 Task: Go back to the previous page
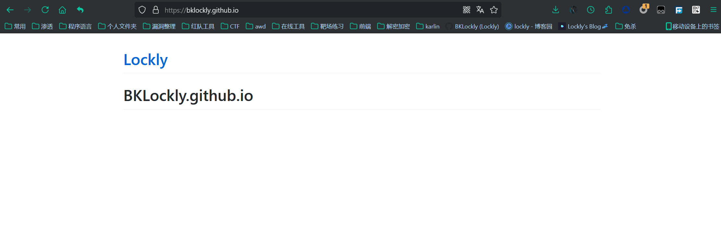point(10,10)
